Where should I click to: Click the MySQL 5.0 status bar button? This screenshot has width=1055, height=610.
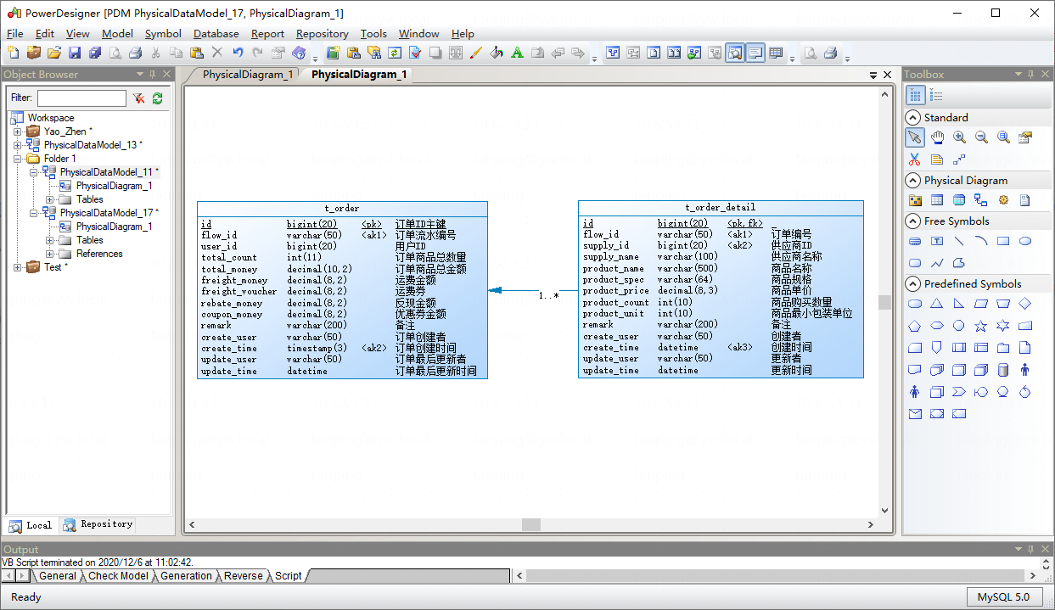[x=1006, y=596]
